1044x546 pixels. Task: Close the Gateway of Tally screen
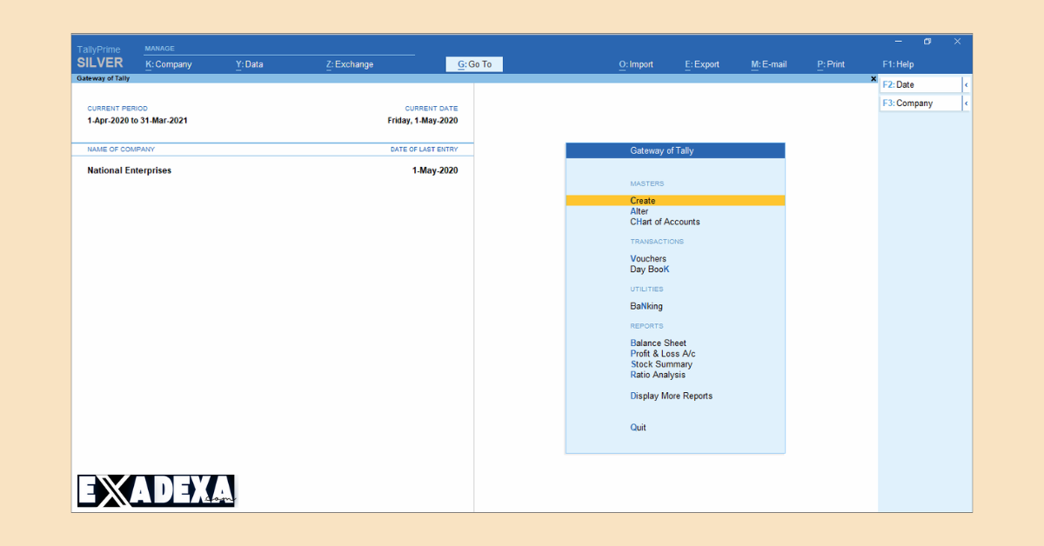tap(873, 78)
